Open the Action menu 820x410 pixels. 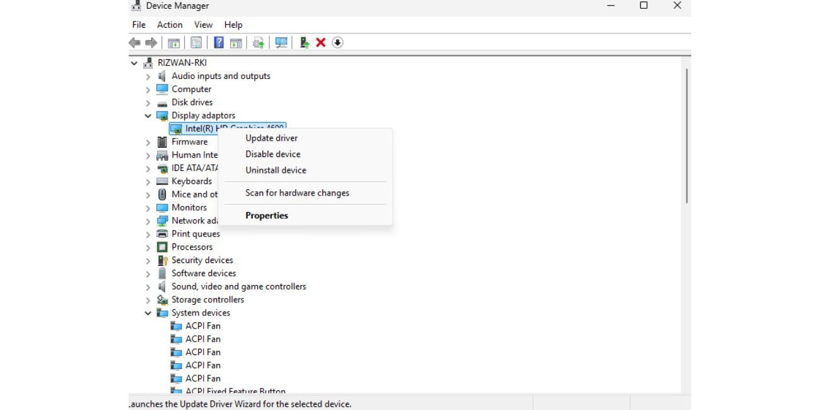[170, 25]
